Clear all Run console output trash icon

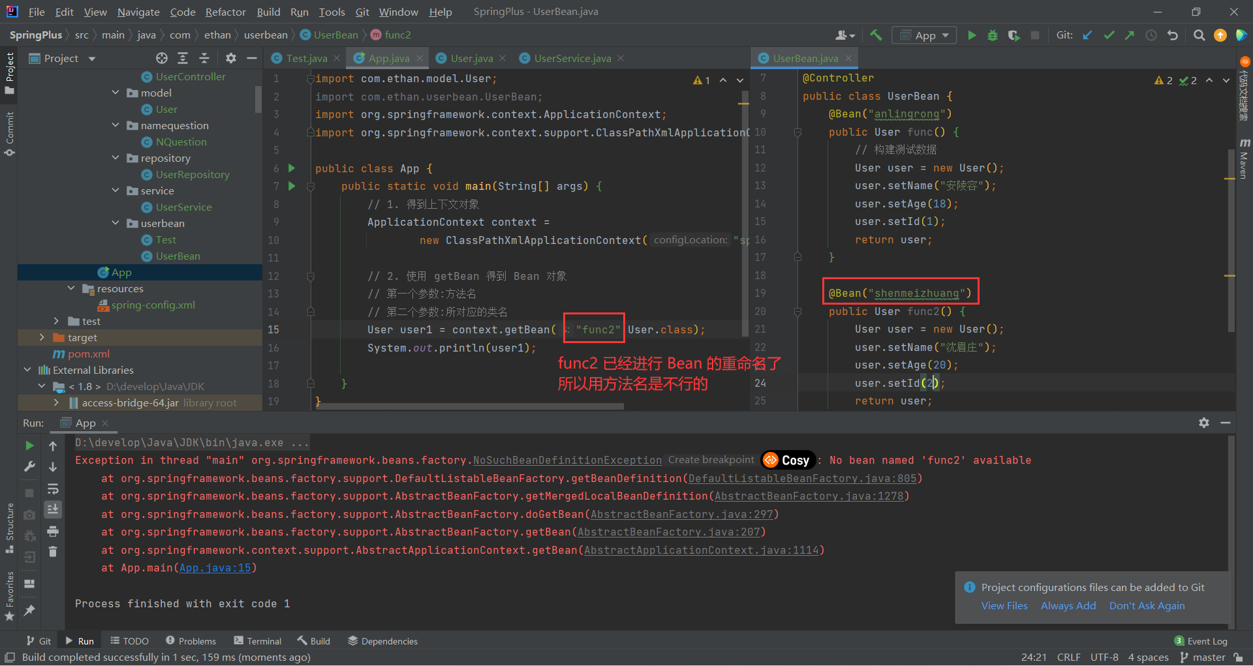point(53,552)
